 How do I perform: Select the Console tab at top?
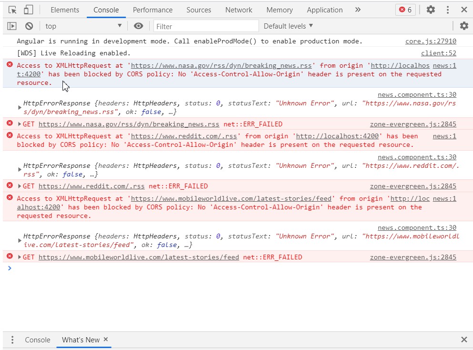pyautogui.click(x=106, y=10)
